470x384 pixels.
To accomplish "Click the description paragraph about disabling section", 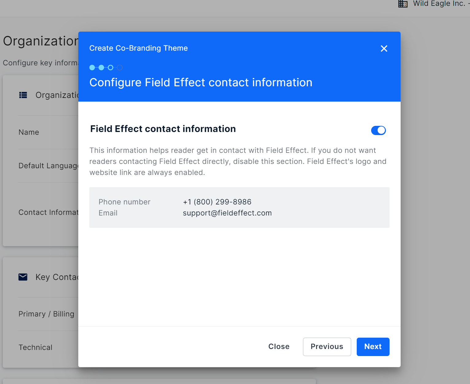I will click(238, 161).
